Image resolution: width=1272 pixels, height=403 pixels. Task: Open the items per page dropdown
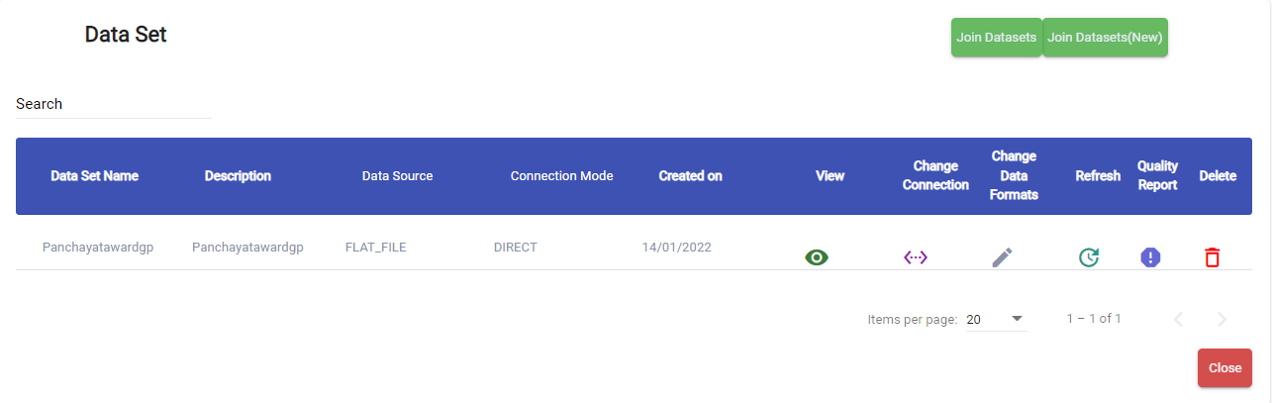click(x=996, y=319)
